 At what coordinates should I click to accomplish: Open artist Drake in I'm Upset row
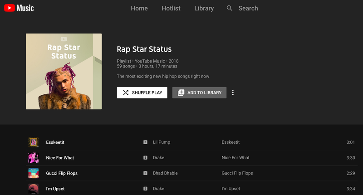[x=158, y=189]
